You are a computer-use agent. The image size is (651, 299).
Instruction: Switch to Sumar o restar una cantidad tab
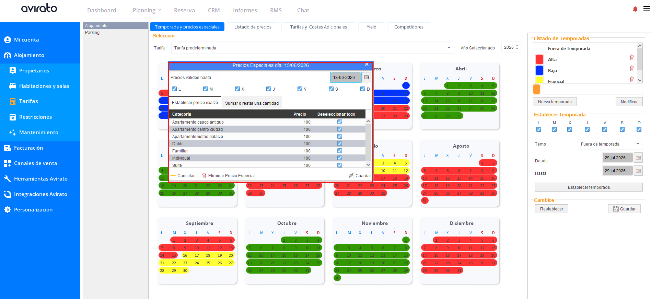tap(252, 103)
